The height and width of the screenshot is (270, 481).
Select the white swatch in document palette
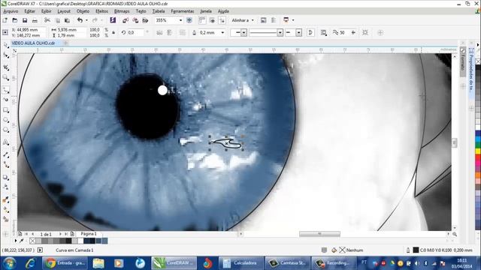click(x=80, y=241)
